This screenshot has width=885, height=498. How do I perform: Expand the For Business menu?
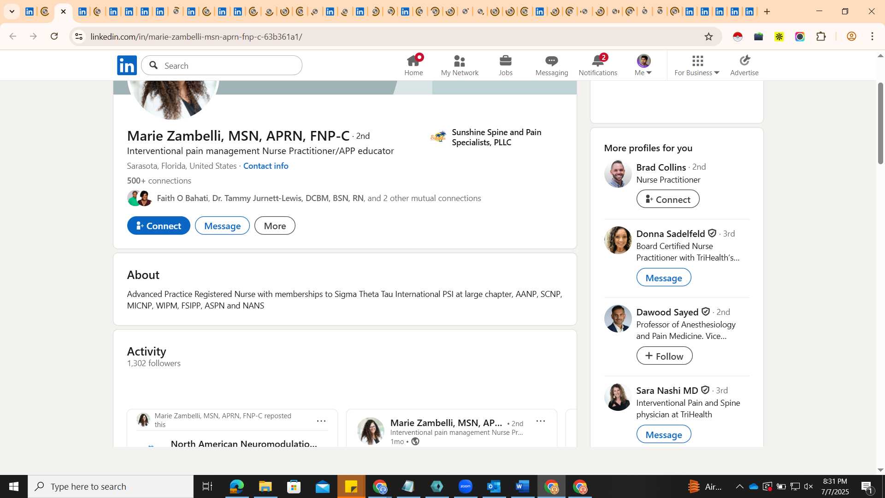tap(697, 65)
